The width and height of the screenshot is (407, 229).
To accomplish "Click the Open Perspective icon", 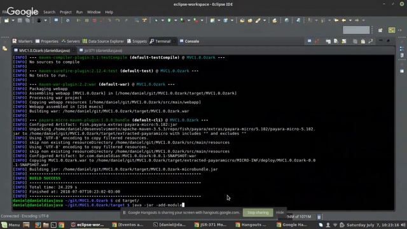I will (x=380, y=31).
